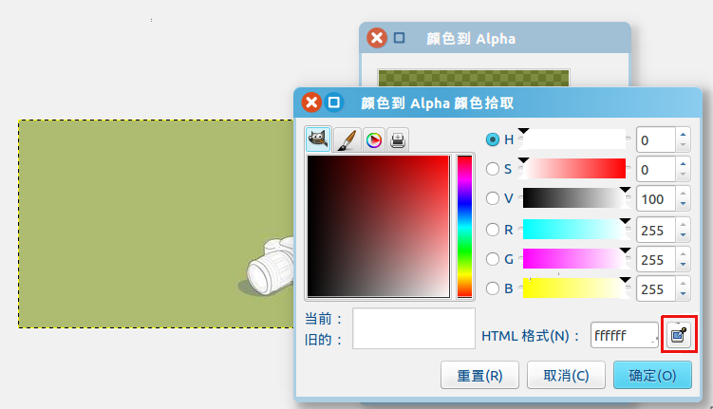Increase the H value with up arrow
This screenshot has width=713, height=409.
[x=683, y=134]
